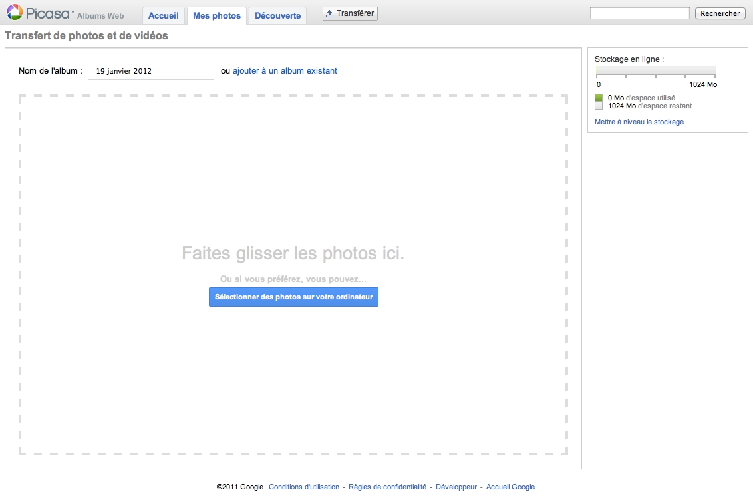Screen dimensions: 753x496
Task: Click the Picasa logo icon
Action: tap(15, 13)
